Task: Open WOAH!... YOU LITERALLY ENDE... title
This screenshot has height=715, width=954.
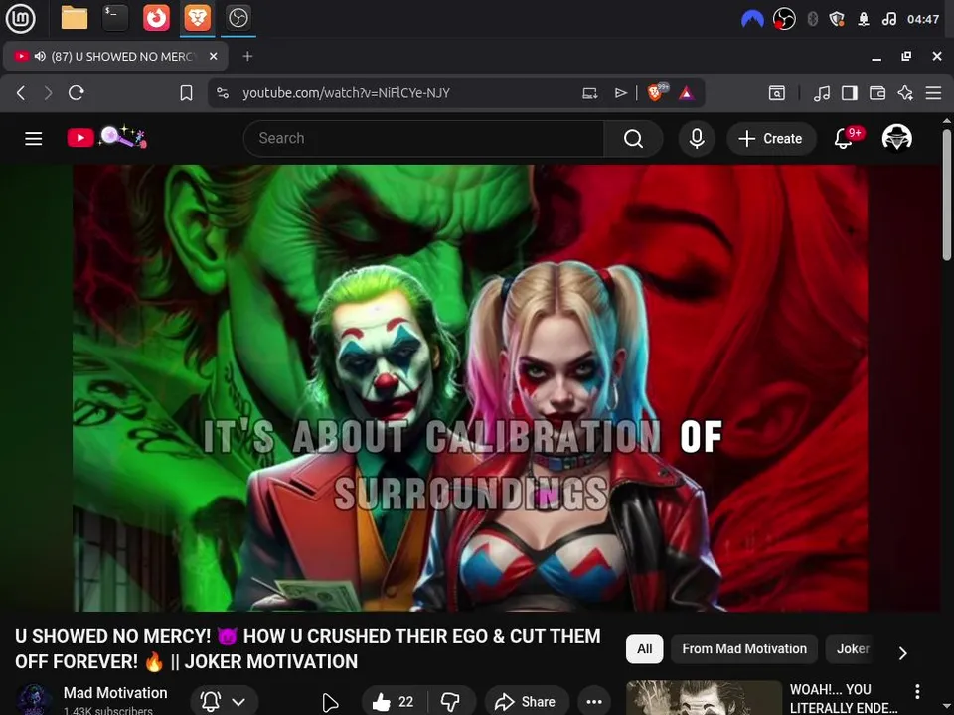Action: click(844, 698)
